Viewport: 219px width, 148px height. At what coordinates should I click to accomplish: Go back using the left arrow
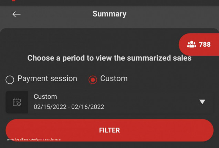point(17,14)
